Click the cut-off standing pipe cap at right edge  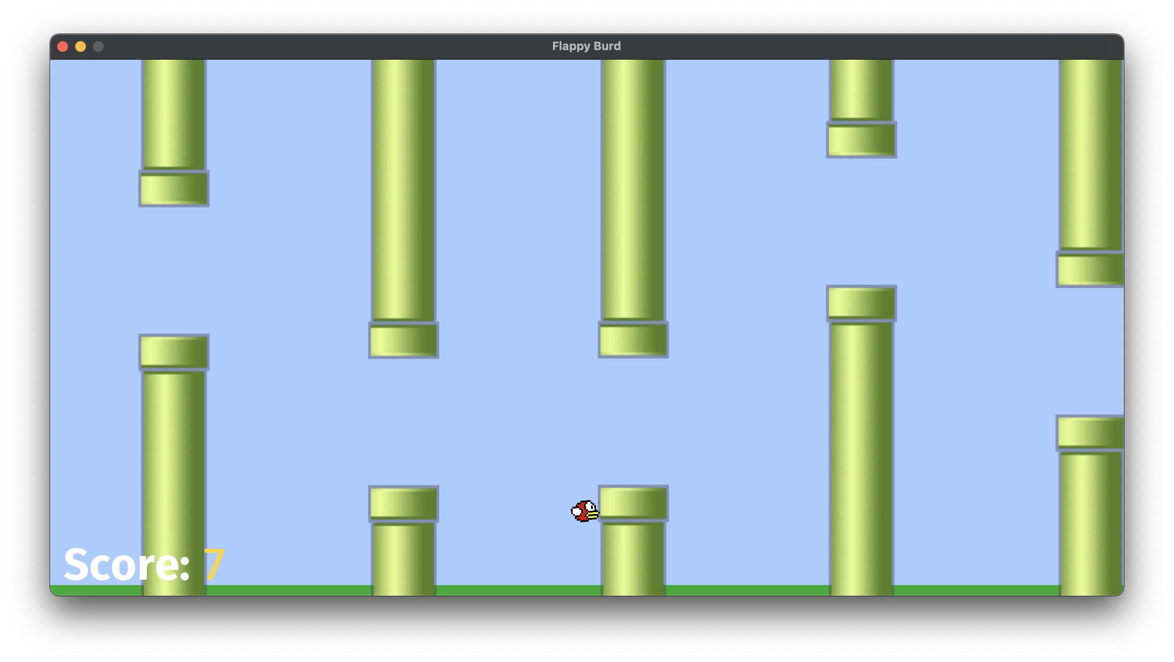click(1090, 433)
